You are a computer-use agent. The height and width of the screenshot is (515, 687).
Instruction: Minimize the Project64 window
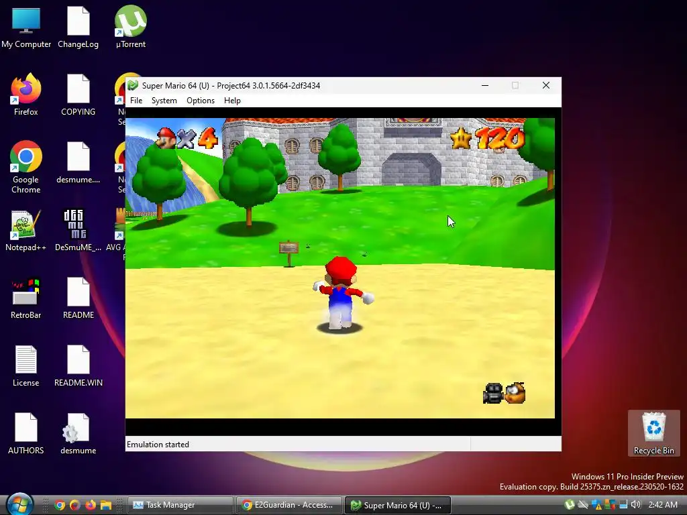tap(485, 85)
